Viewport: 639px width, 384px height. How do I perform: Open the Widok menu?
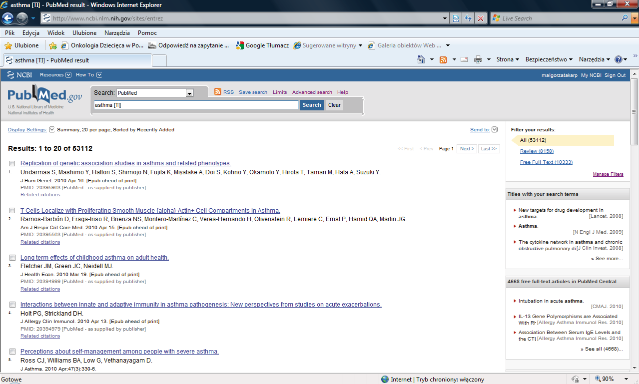click(x=56, y=33)
